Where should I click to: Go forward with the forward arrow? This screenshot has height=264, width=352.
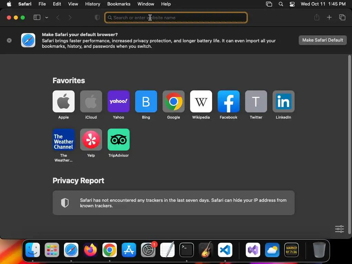[70, 18]
